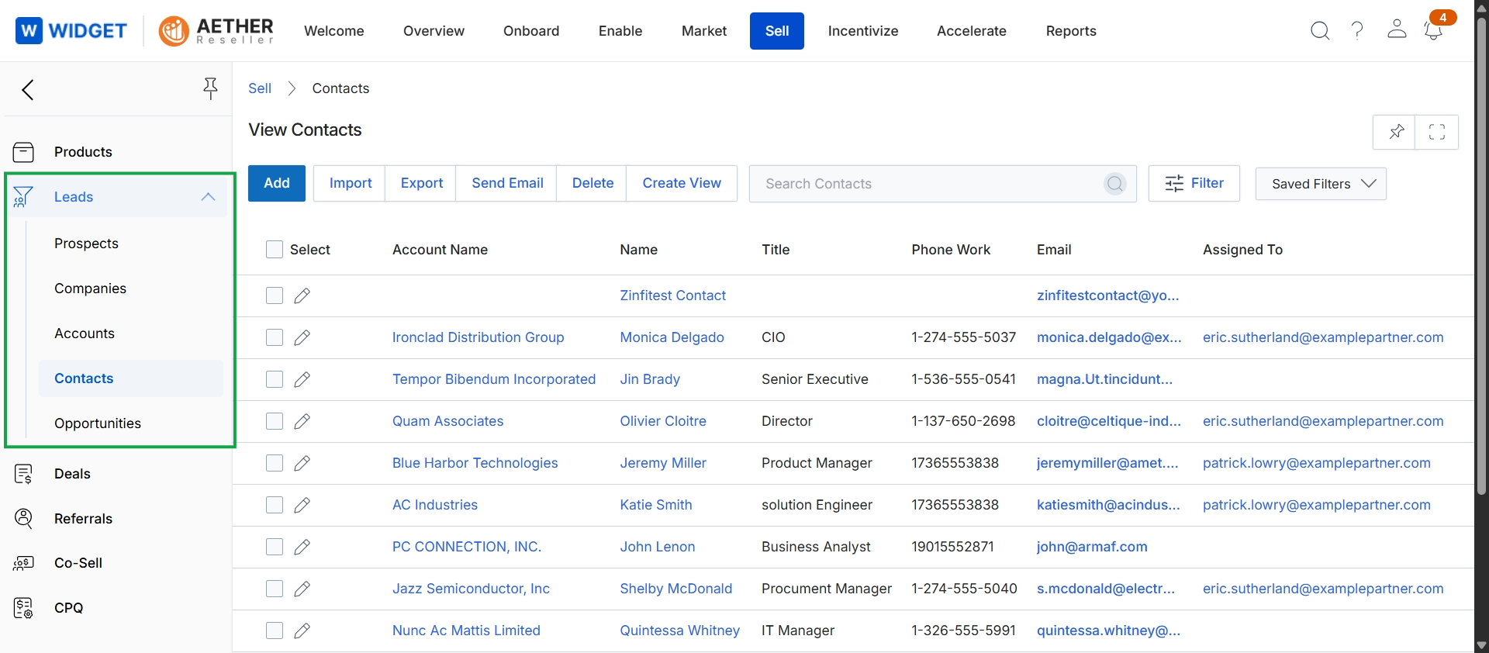Open the user profile icon
1489x653 pixels.
point(1397,29)
